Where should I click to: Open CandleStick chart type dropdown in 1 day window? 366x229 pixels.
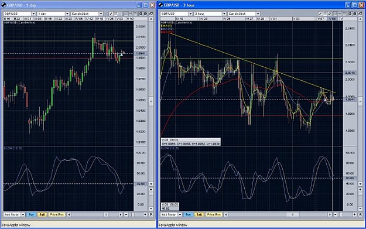coord(101,14)
